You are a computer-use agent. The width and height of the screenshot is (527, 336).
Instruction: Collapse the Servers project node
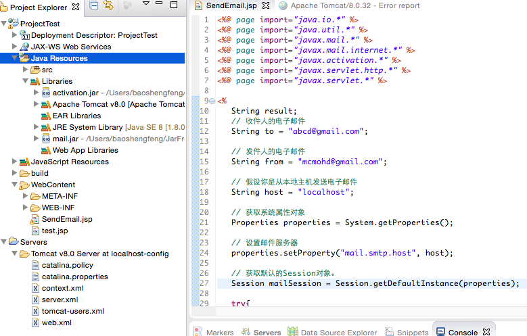coord(3,242)
